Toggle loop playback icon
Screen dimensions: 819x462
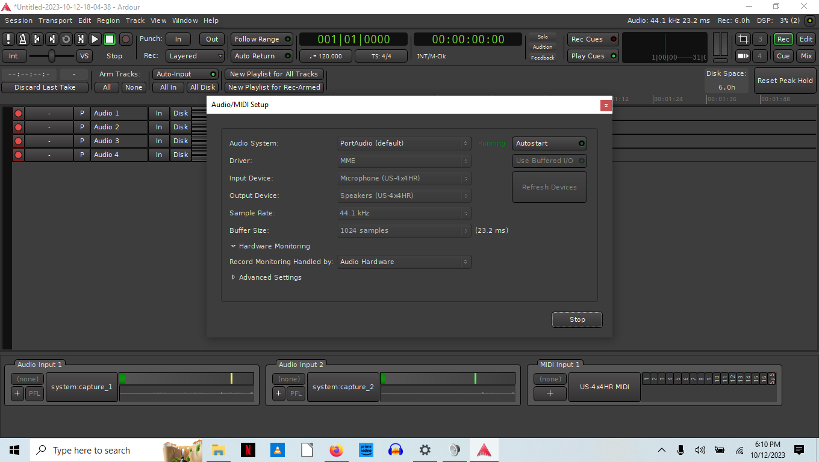[66, 39]
